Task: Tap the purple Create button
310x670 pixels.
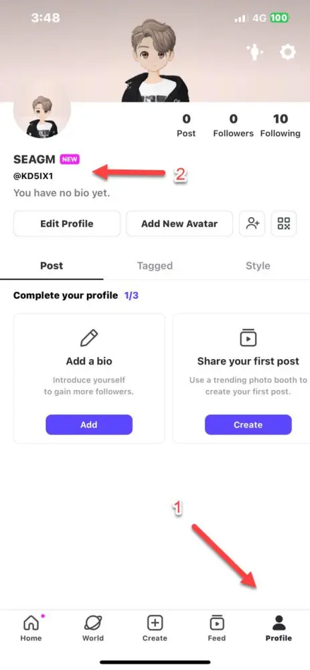Action: point(248,425)
